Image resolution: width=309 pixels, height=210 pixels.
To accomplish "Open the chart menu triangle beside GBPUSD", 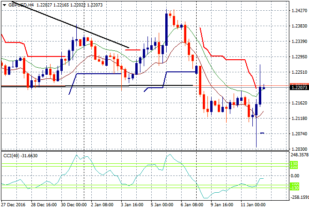I will click(x=4, y=5).
